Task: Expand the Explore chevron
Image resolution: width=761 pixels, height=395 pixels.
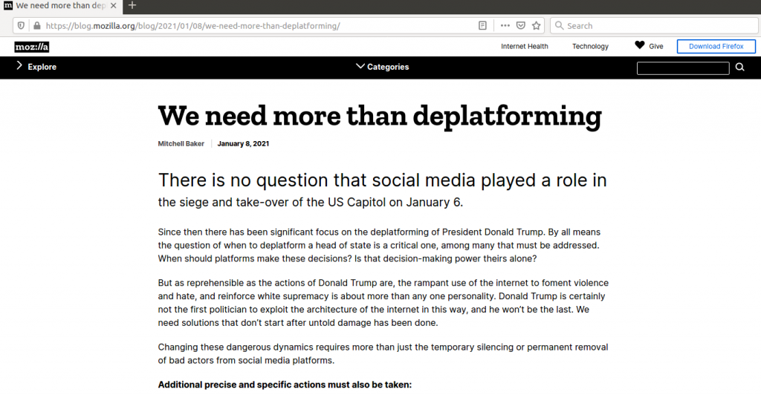Action: pos(19,65)
